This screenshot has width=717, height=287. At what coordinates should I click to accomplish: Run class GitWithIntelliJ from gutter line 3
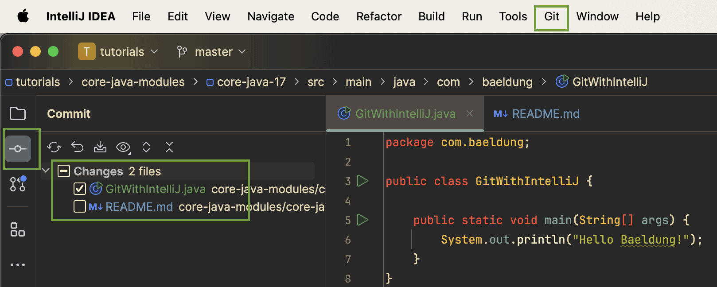362,181
